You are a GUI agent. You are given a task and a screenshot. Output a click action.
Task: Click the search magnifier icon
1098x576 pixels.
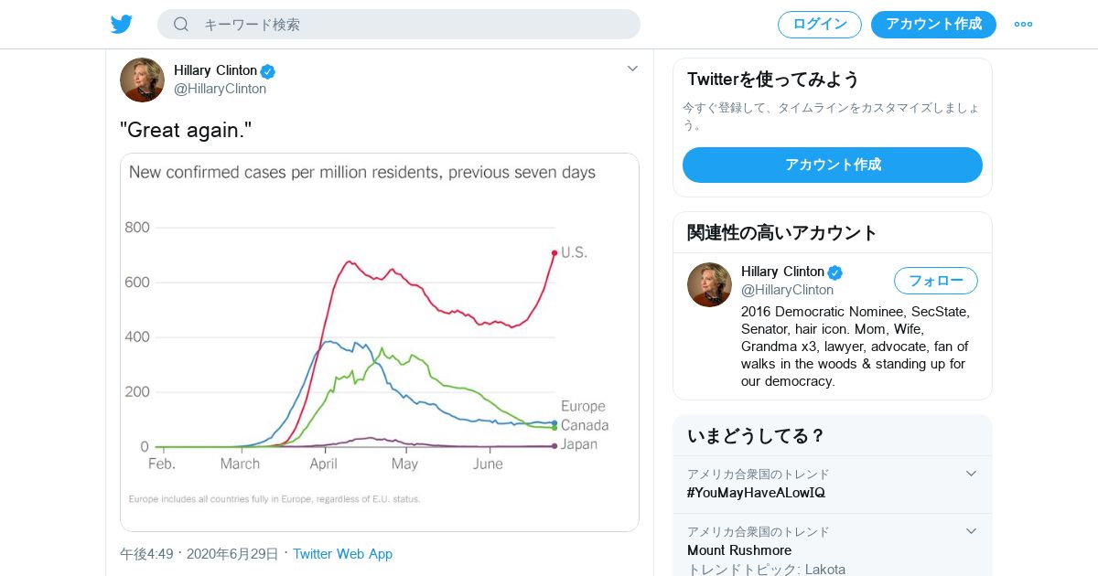pos(181,25)
